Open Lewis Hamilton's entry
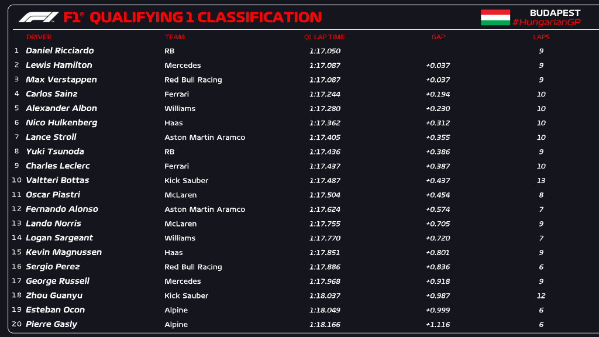599x337 pixels. pyautogui.click(x=59, y=66)
